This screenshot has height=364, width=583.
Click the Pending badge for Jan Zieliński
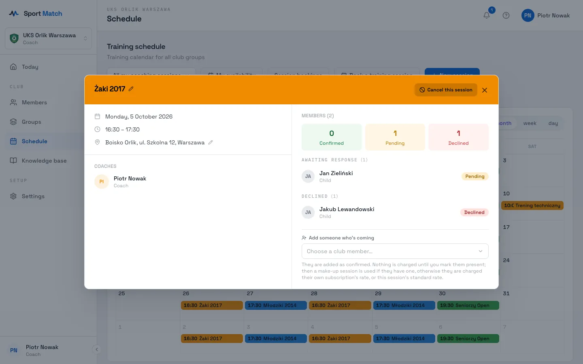pyautogui.click(x=475, y=176)
